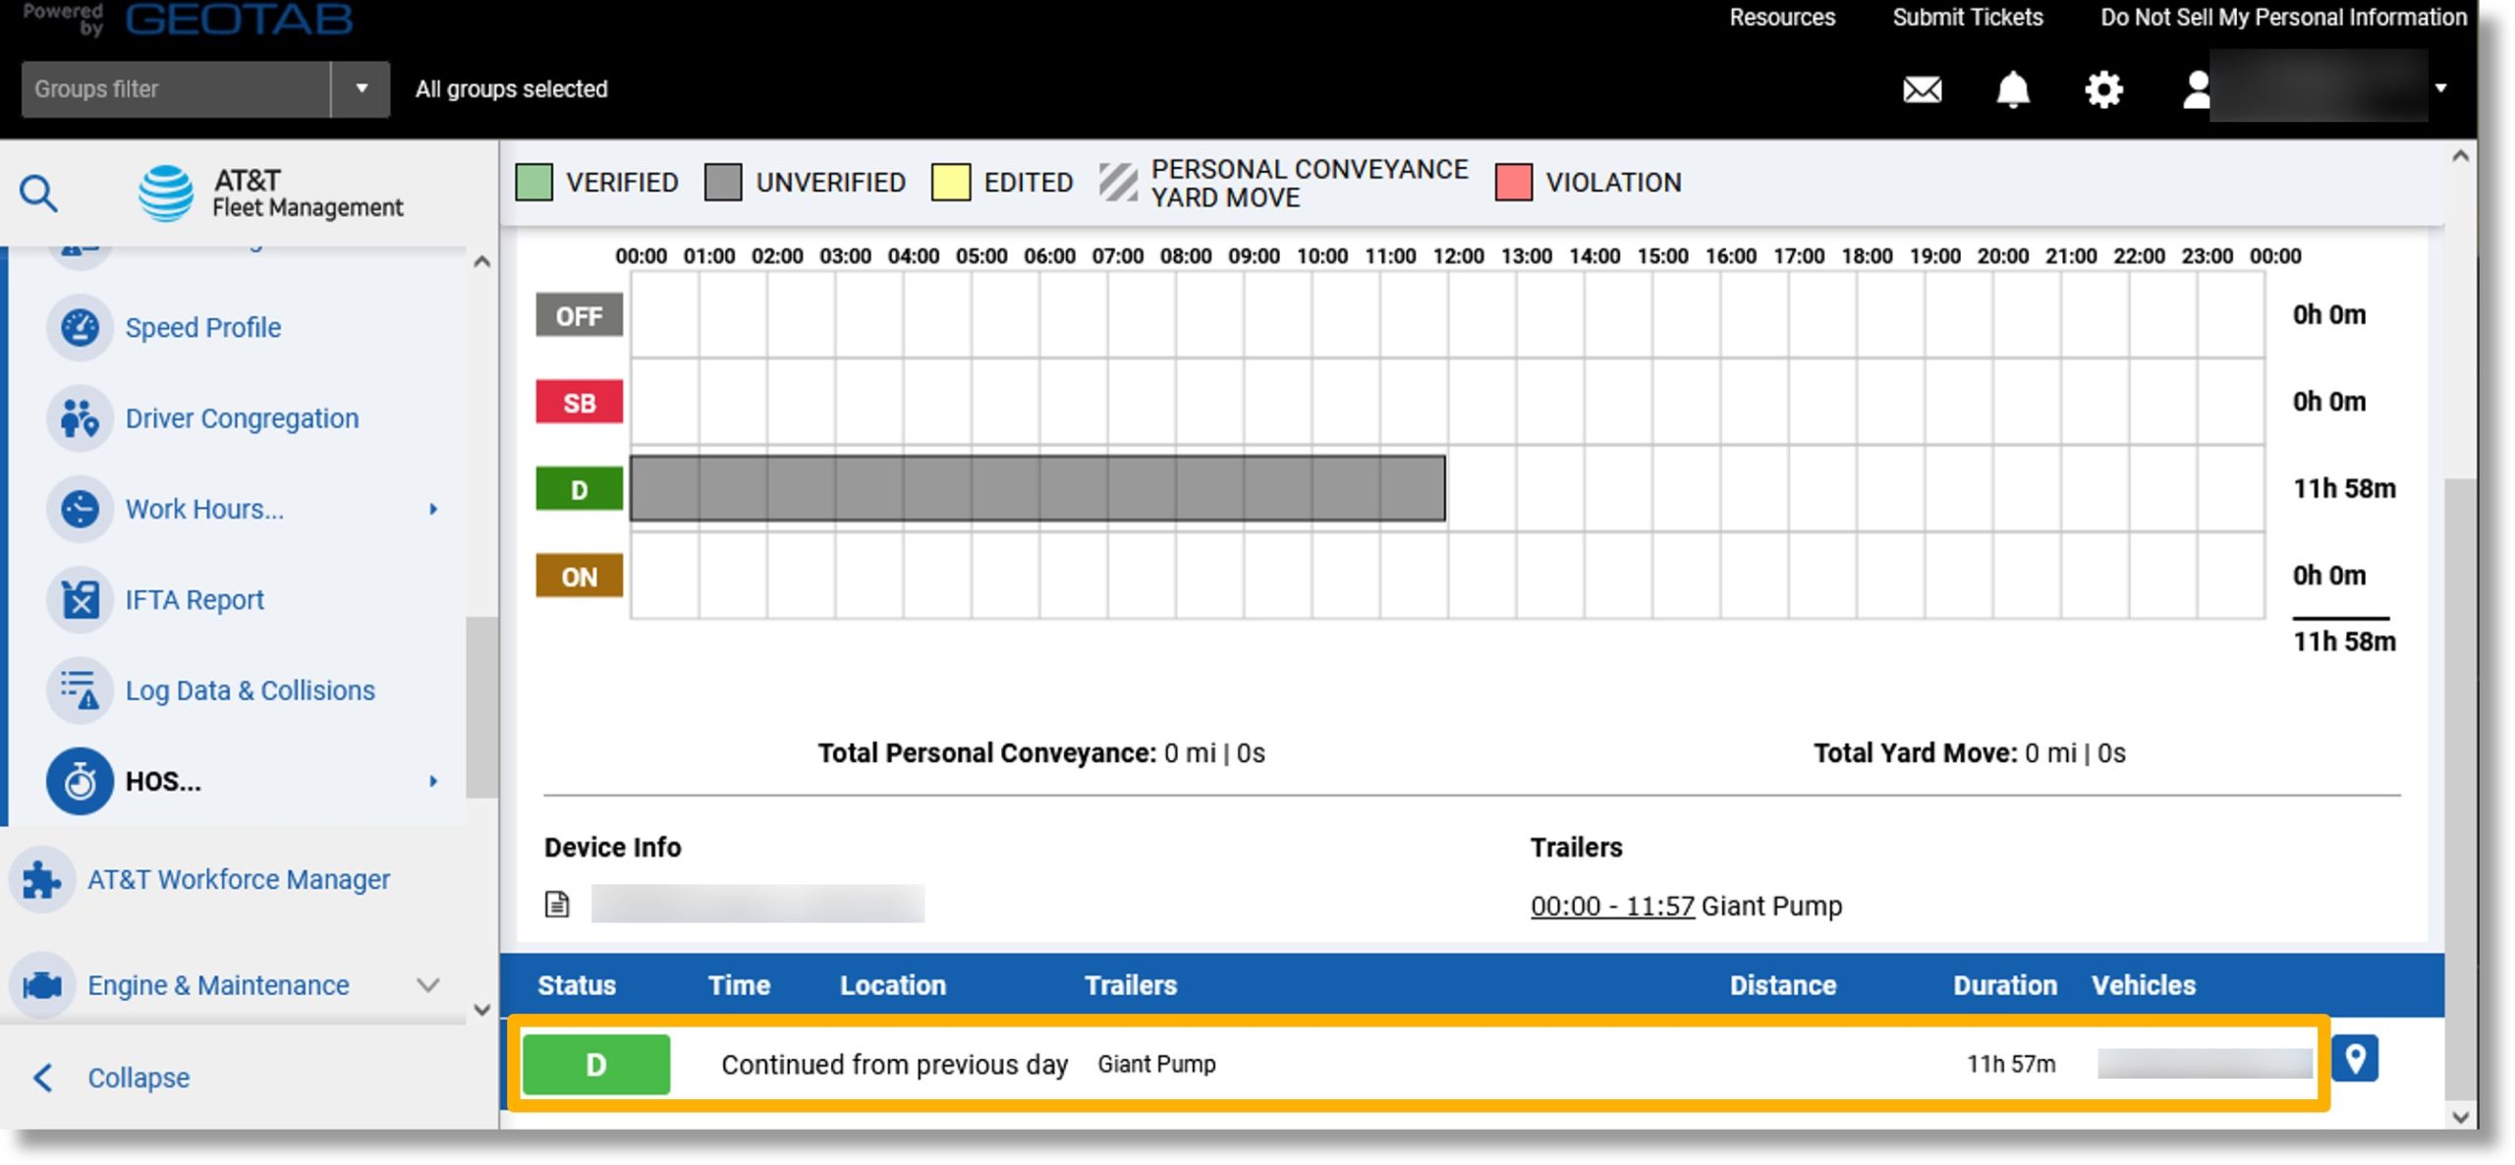Click the Status column header
The height and width of the screenshot is (1165, 2515).
tap(577, 985)
